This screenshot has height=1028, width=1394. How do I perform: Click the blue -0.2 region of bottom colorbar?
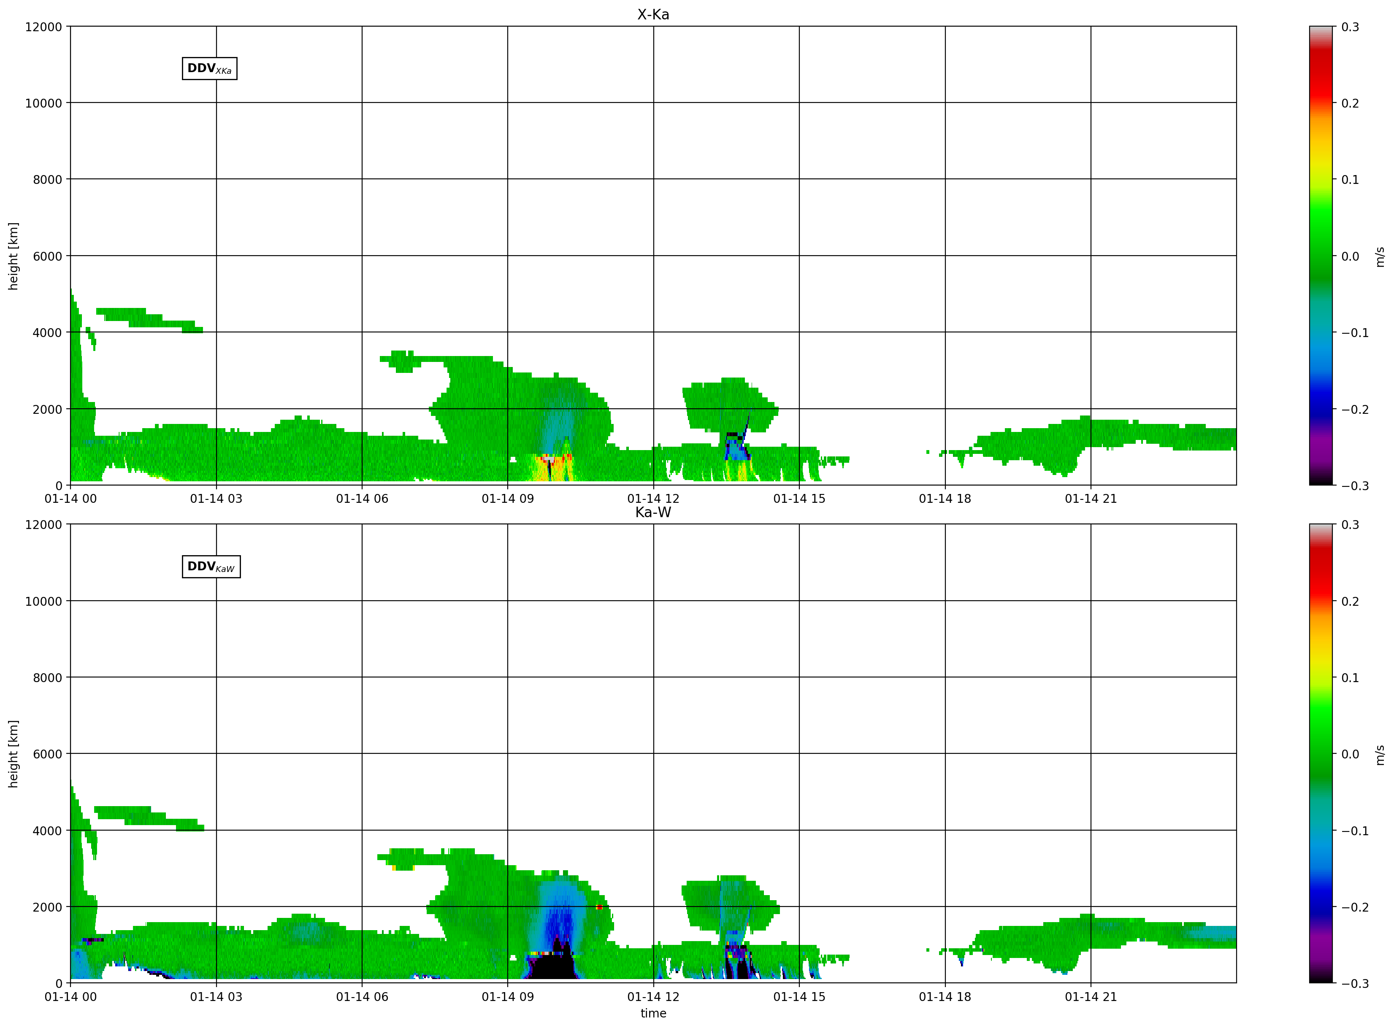pos(1321,907)
